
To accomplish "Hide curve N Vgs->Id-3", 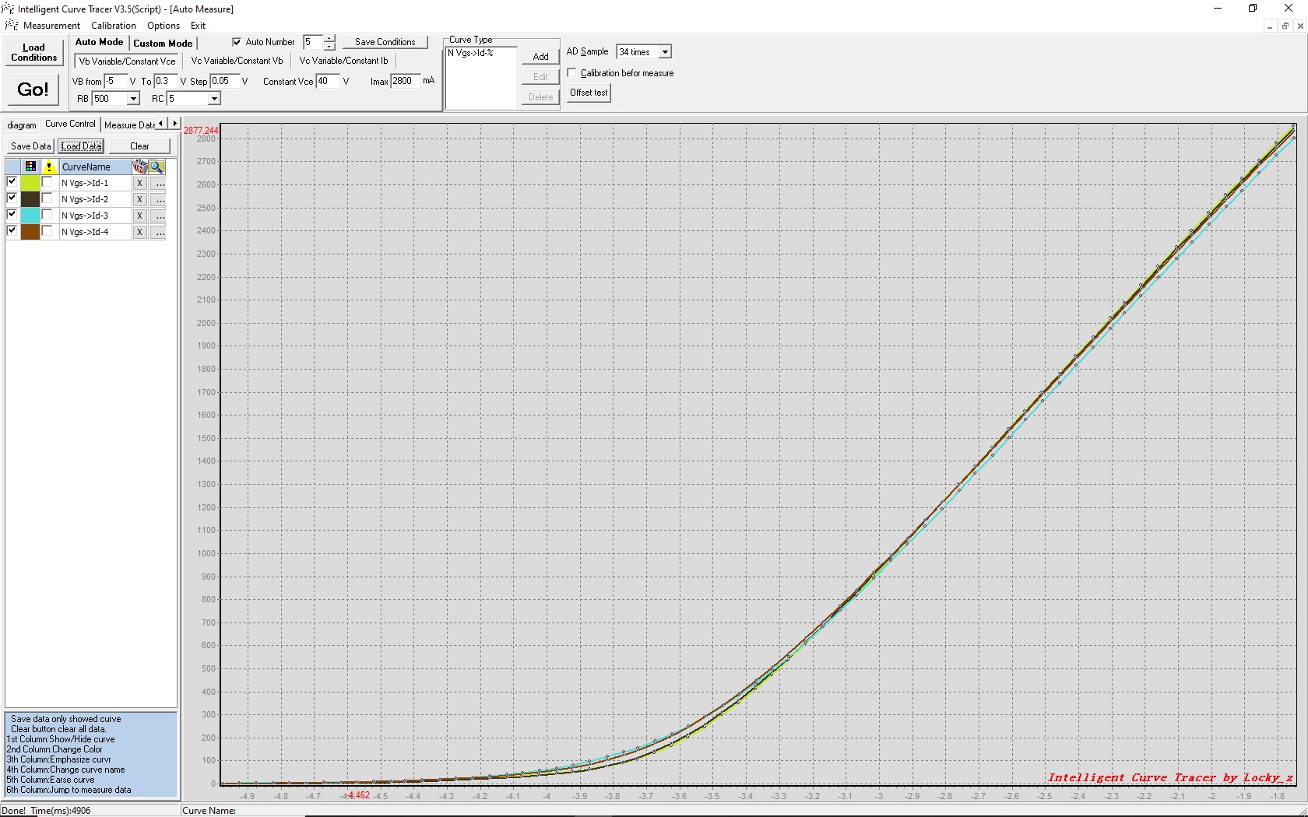I will [12, 214].
